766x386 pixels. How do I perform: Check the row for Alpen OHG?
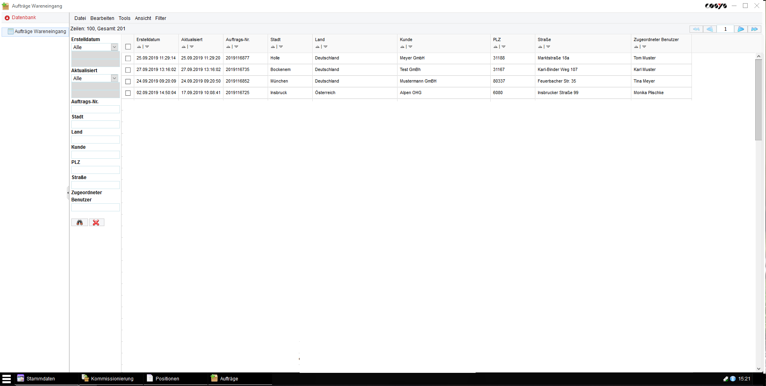pos(128,93)
